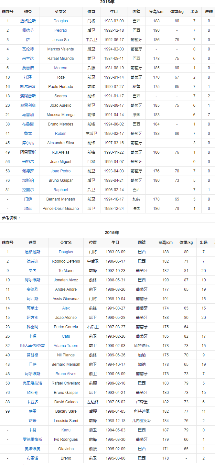This screenshot has height=467, width=215.
Task: Click the Joao Pedro link
Action: pos(60,171)
